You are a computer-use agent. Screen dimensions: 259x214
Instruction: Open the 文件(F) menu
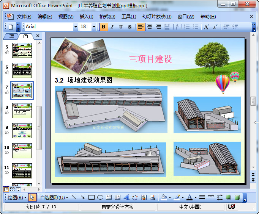24,17
